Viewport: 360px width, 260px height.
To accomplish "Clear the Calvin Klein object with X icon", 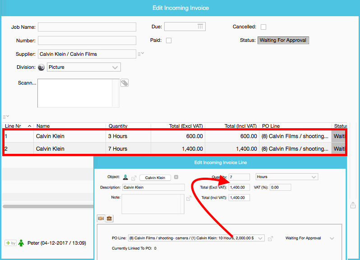I will 176,177.
